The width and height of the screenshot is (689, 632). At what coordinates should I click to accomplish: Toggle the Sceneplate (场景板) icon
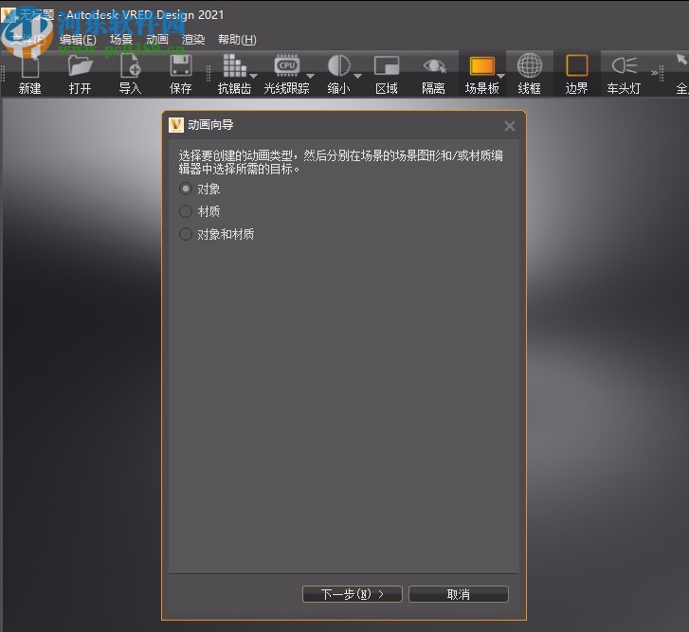(482, 66)
